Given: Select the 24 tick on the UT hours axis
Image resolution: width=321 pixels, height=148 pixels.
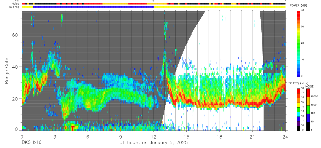Looking at the screenshot, I should 285,137.
